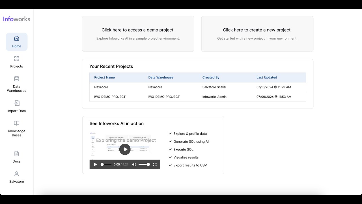
Task: Open the Knowledge Bases book icon
Action: click(17, 123)
